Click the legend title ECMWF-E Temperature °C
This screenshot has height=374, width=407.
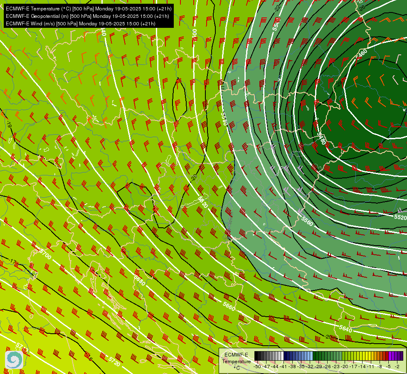(237, 361)
